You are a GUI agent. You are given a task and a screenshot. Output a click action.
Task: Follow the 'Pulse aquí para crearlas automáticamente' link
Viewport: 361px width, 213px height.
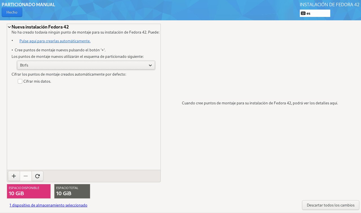(x=55, y=41)
